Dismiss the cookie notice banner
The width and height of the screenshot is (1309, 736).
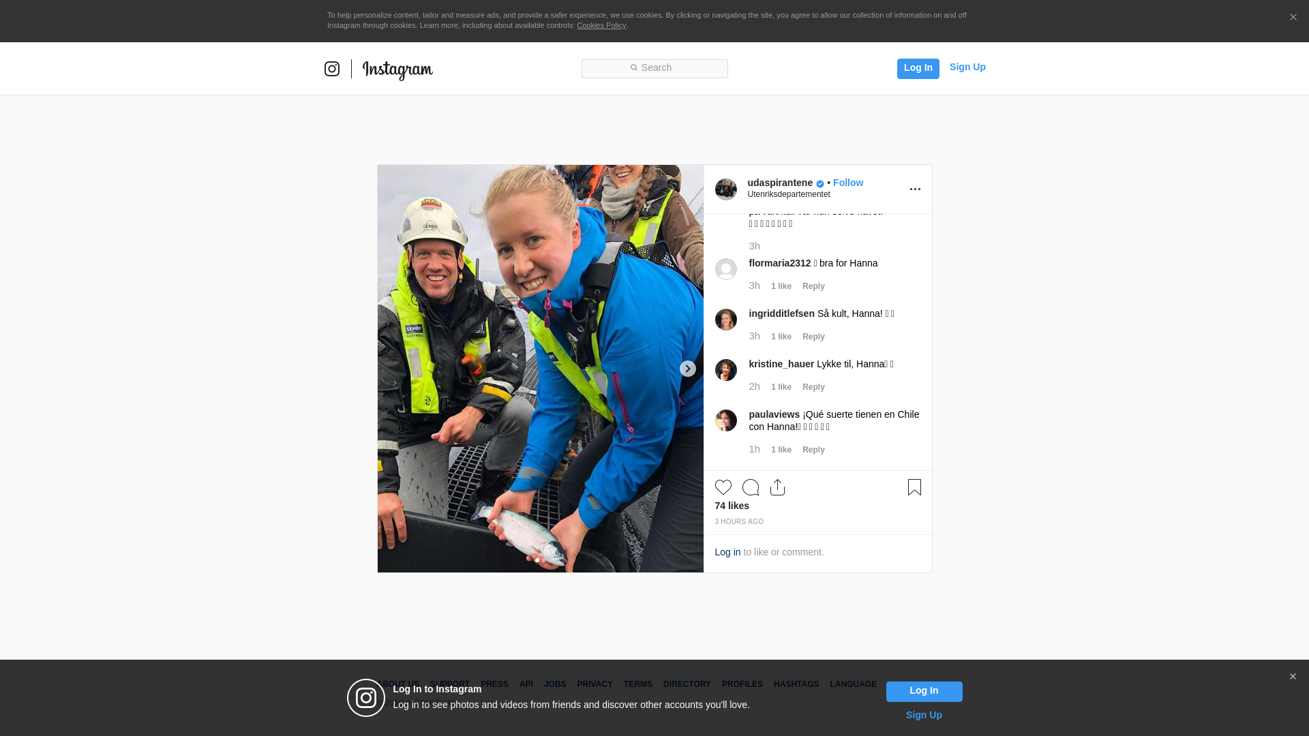[1293, 18]
